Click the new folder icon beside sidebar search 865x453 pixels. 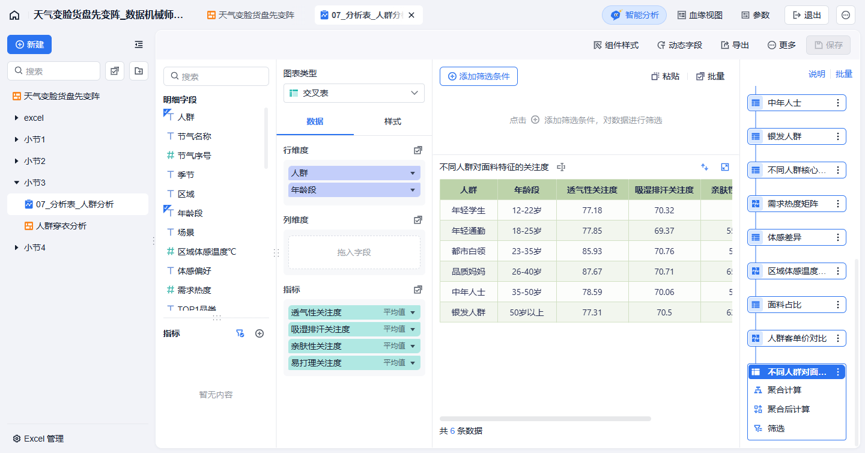pos(139,71)
